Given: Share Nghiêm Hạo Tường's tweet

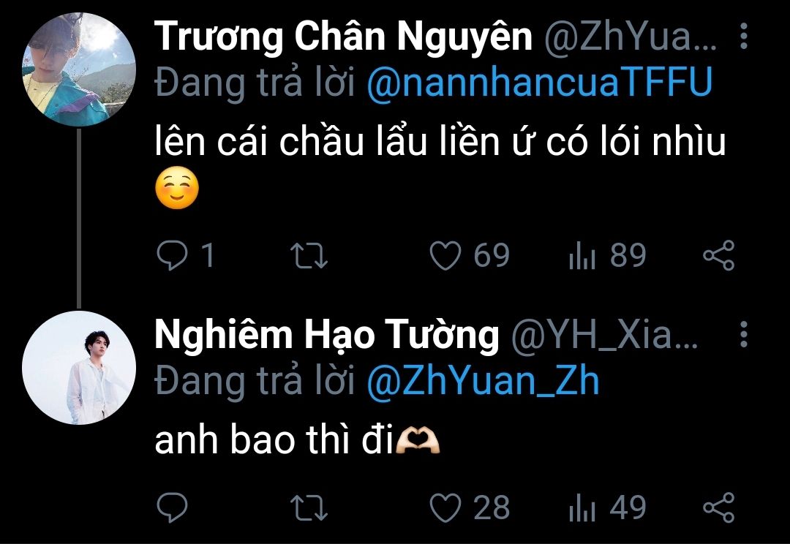Looking at the screenshot, I should coord(719,507).
